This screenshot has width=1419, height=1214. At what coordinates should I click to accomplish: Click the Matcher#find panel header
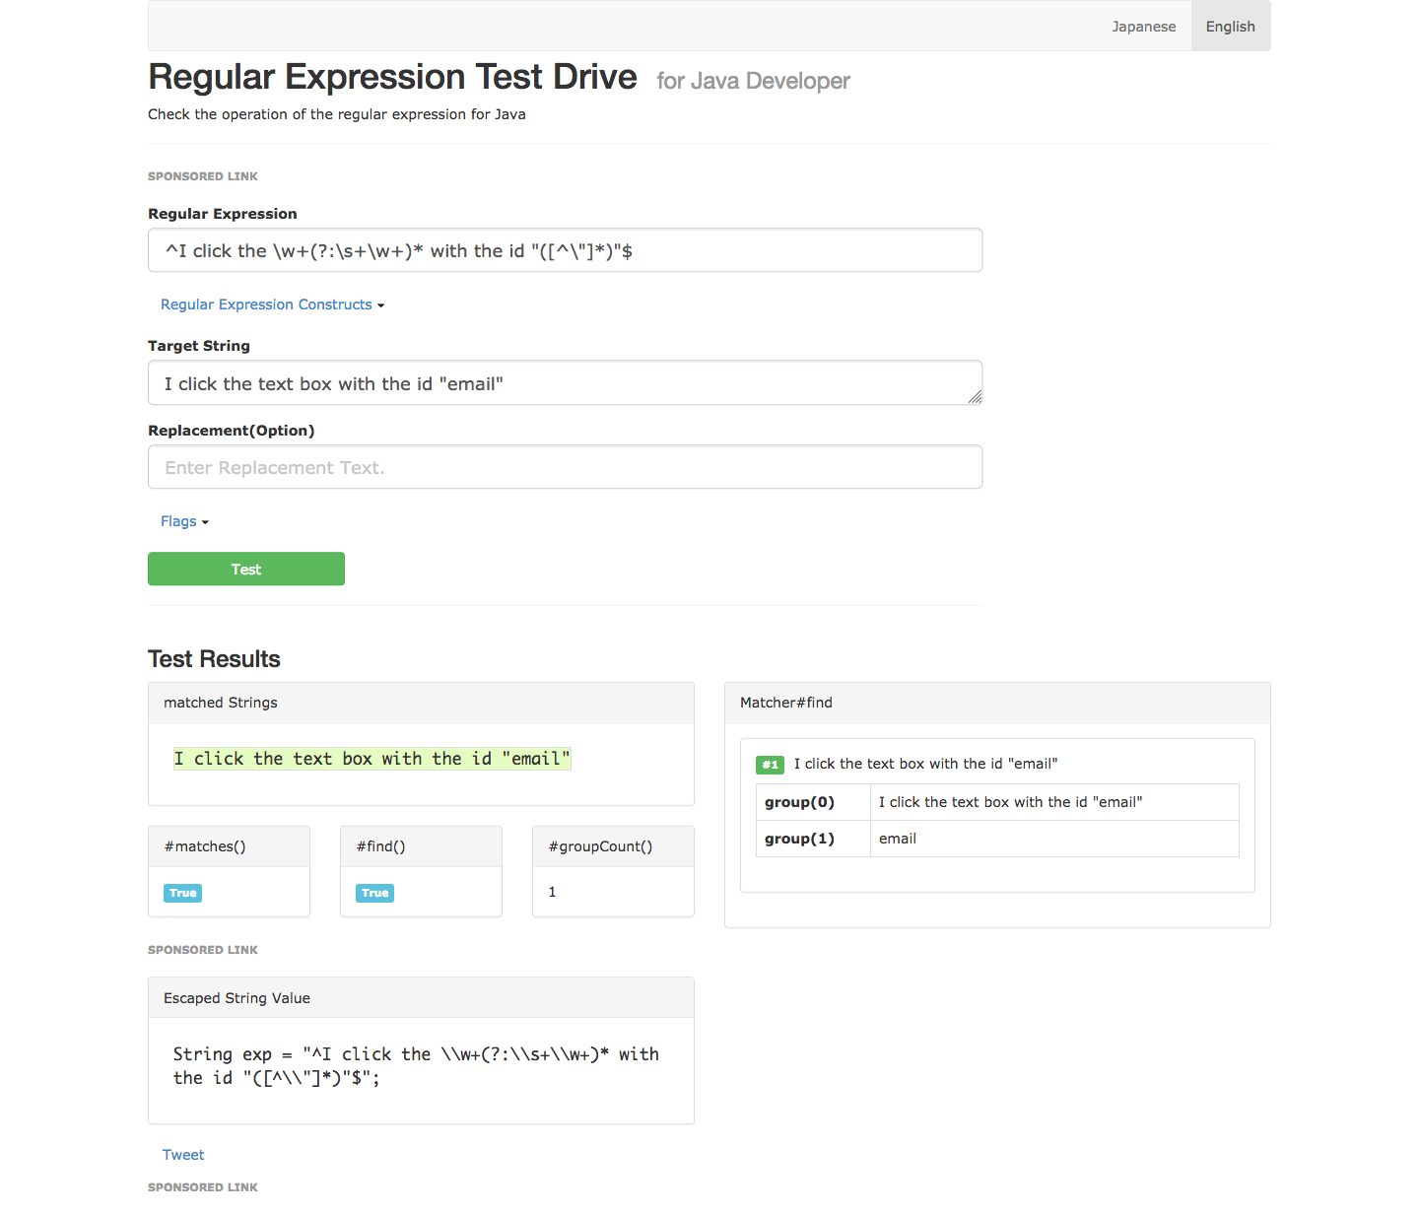[996, 703]
